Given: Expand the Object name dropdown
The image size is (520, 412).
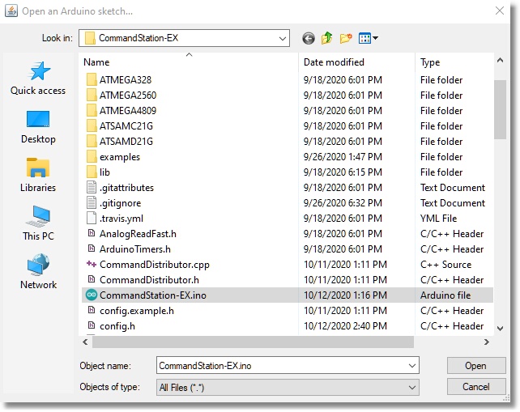Looking at the screenshot, I should pyautogui.click(x=411, y=366).
